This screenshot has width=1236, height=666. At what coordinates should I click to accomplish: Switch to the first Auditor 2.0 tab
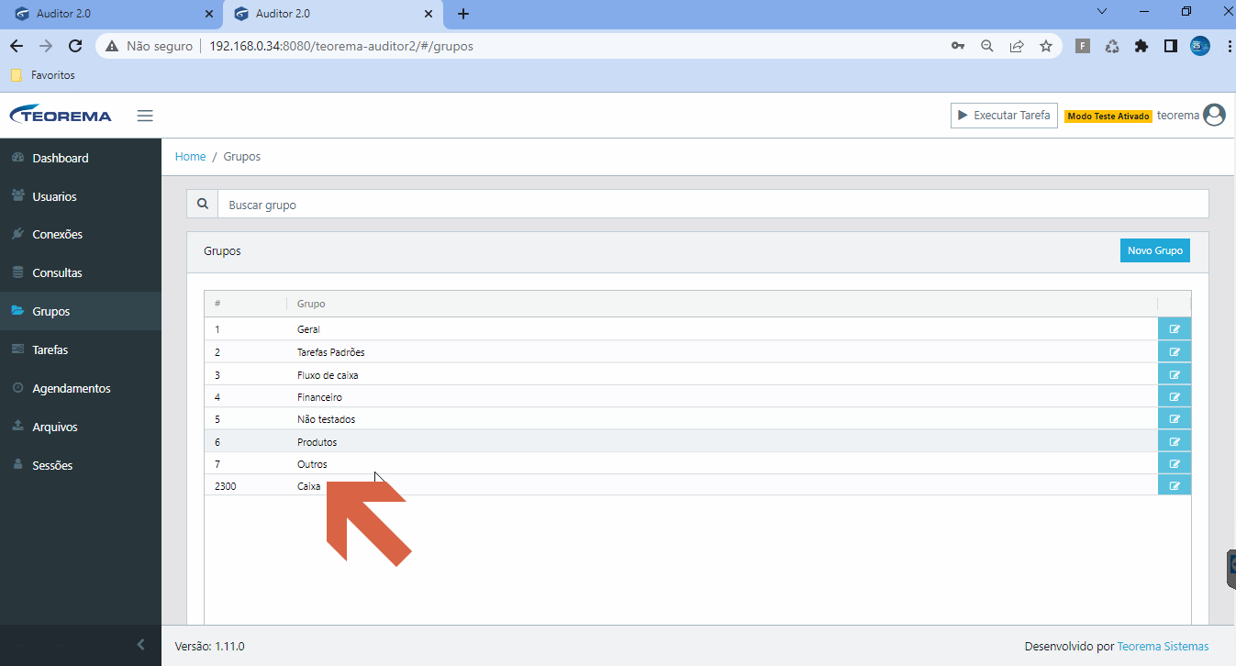click(x=110, y=14)
